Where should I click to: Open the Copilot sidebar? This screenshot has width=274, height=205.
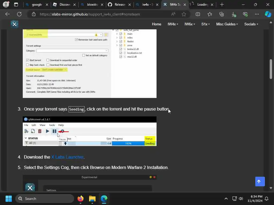(x=268, y=14)
